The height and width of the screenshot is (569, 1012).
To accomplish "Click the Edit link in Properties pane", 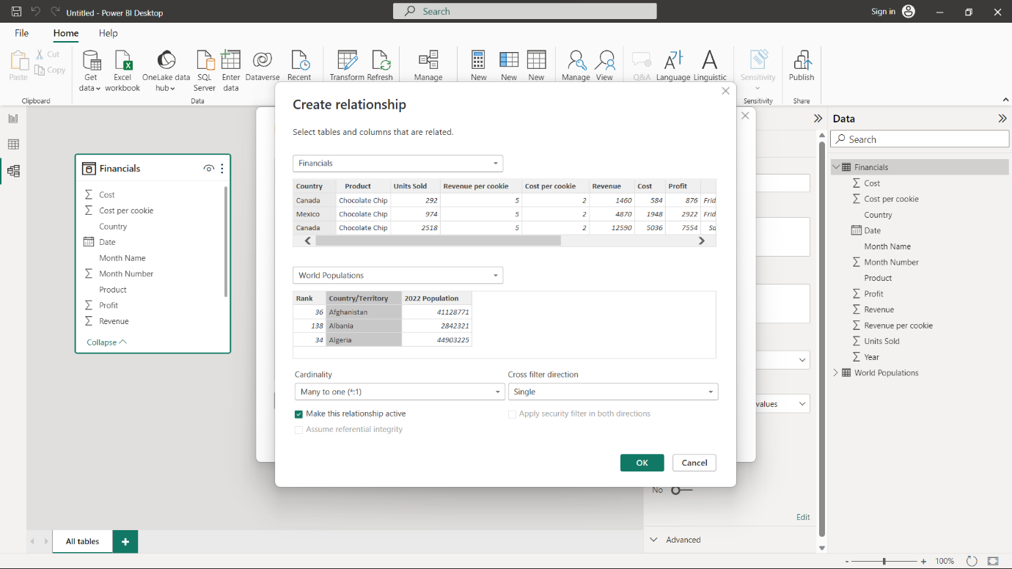I will [x=803, y=517].
